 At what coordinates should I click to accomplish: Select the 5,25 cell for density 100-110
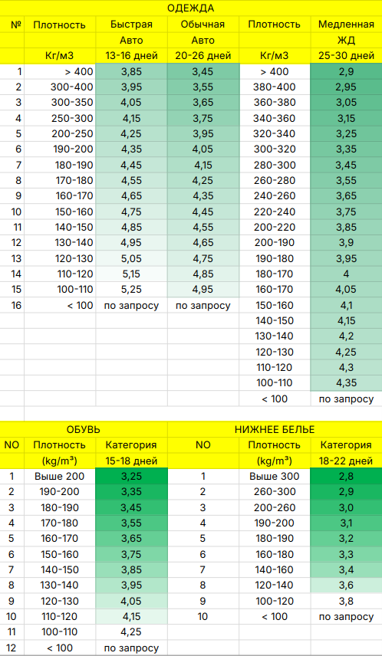(x=131, y=290)
